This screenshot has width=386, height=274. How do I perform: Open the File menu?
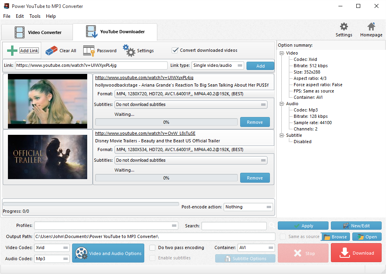(7, 16)
